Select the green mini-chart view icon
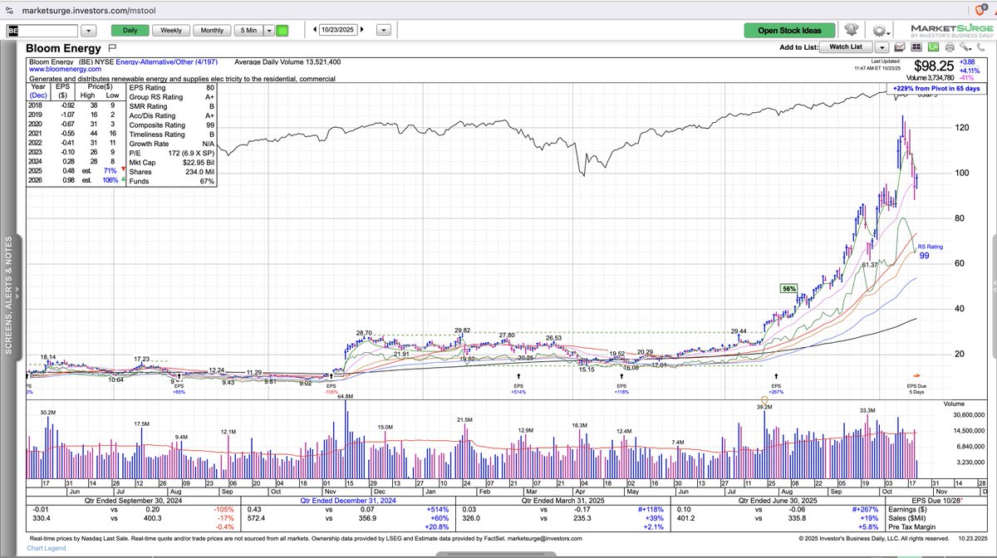The width and height of the screenshot is (997, 558). [932, 47]
